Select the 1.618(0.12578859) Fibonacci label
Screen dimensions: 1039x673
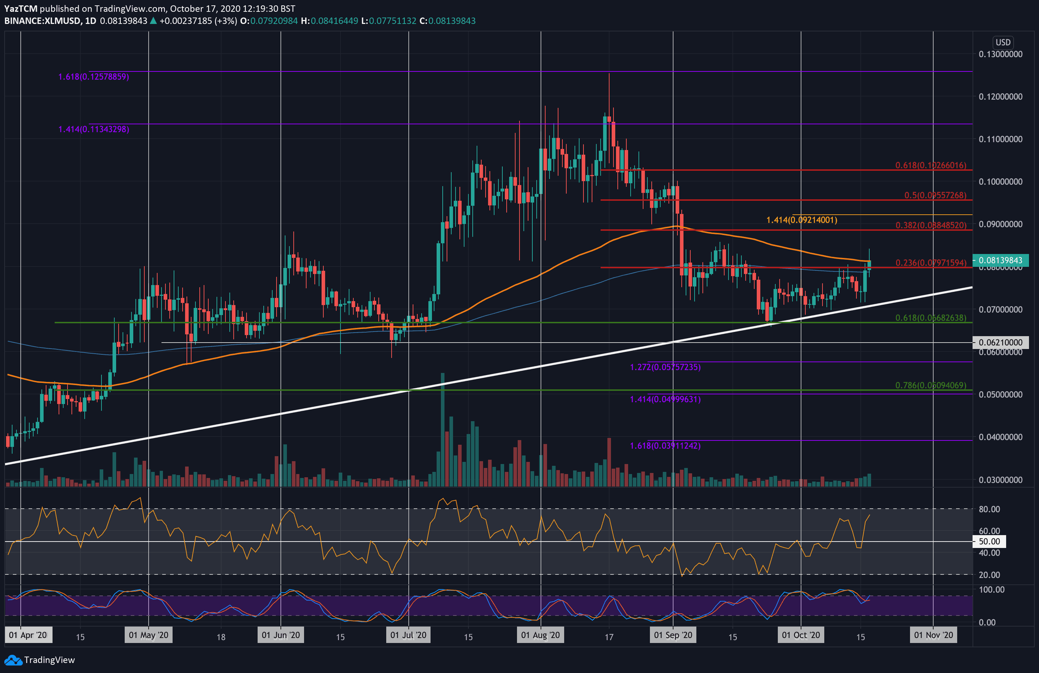(x=93, y=77)
